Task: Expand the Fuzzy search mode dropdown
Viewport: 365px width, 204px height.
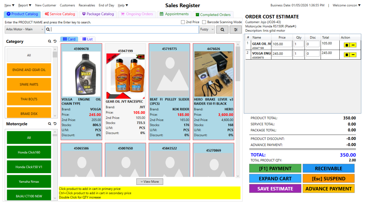Action: [x=207, y=29]
